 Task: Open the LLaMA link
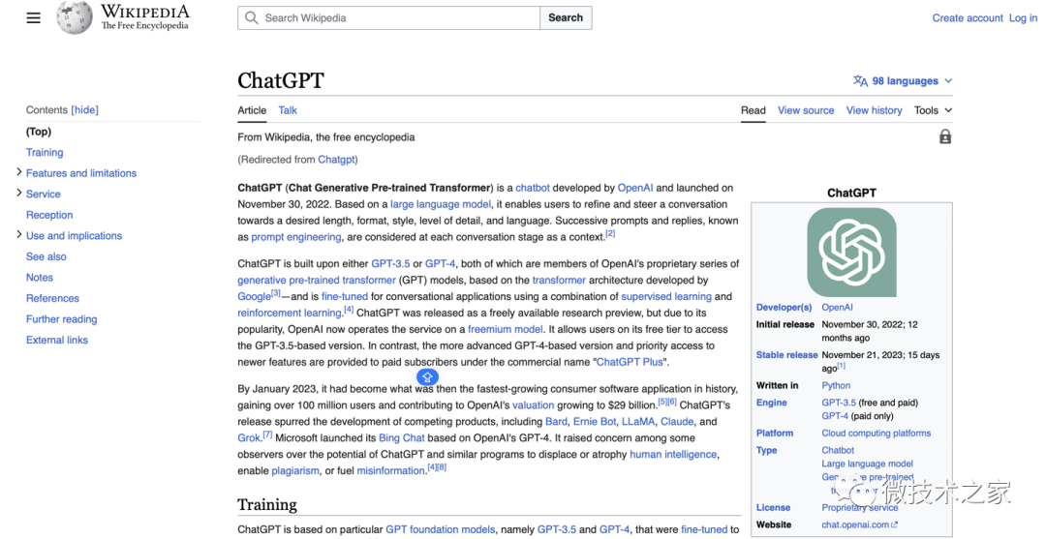coord(639,422)
